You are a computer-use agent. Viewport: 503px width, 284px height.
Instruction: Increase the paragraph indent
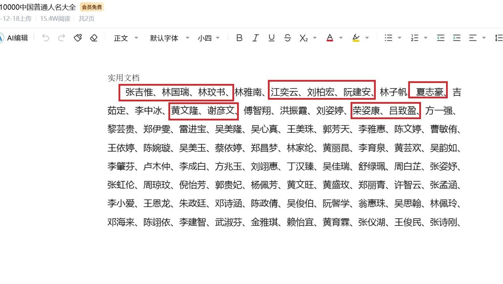(456, 38)
